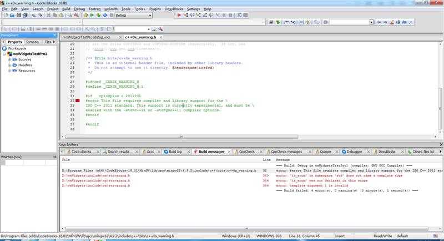Click the build messages horizontal scrollbar
The image size is (444, 241).
click(x=247, y=229)
